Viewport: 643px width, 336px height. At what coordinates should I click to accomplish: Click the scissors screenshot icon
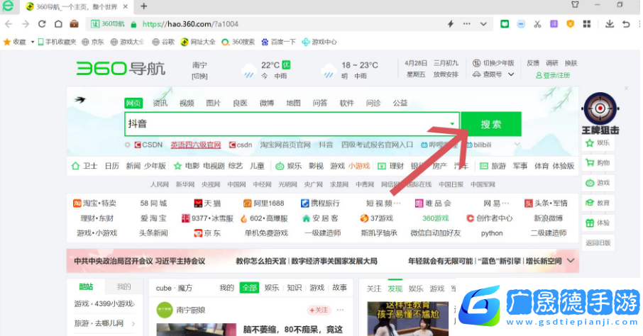pos(537,24)
